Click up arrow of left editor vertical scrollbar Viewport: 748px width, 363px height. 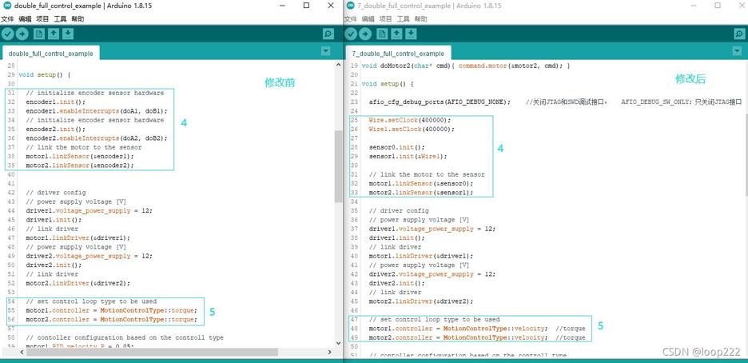(338, 65)
